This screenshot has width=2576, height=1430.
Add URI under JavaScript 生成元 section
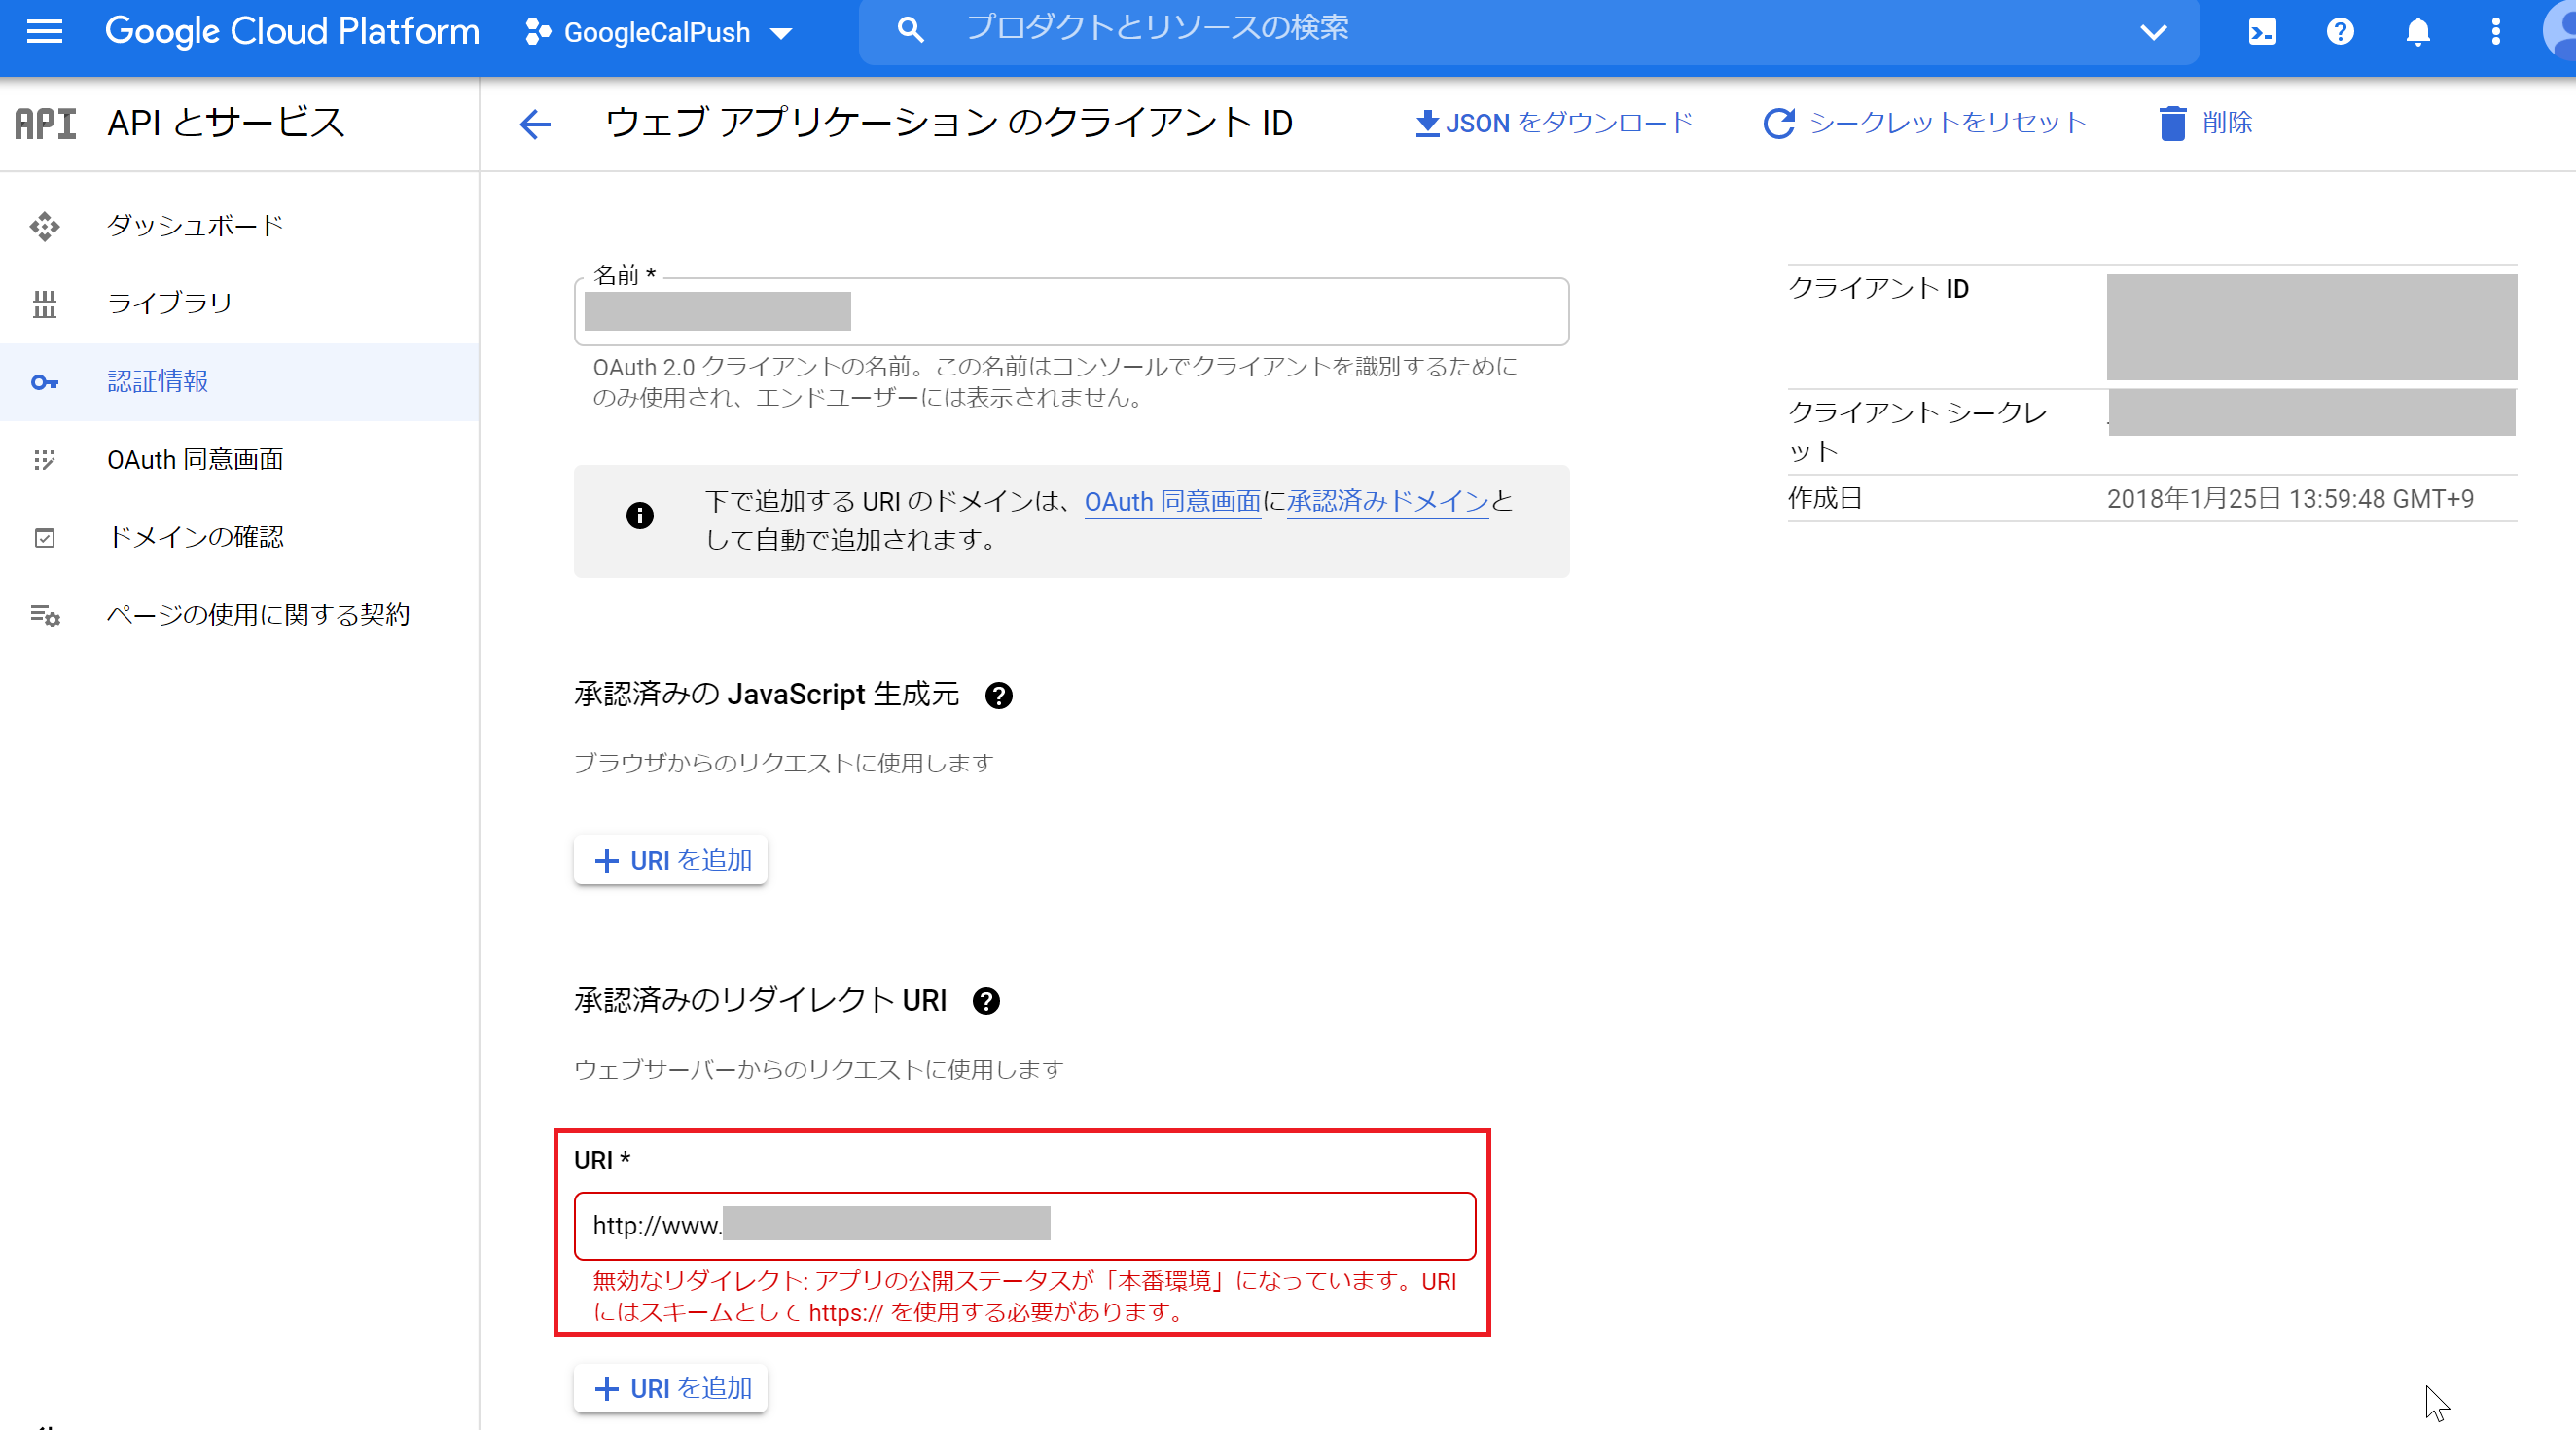point(671,860)
